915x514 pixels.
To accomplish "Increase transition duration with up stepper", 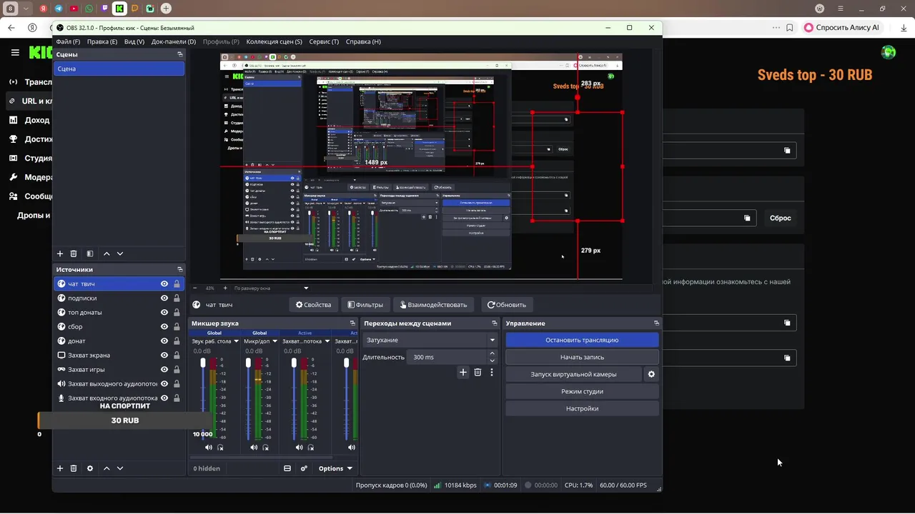I will tap(492, 353).
